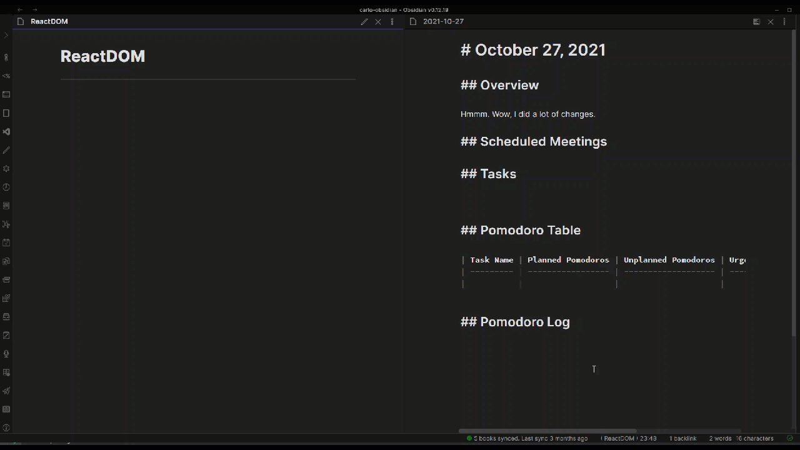Click the '## Overview' heading line
Viewport: 800px width, 450px height.
(499, 85)
